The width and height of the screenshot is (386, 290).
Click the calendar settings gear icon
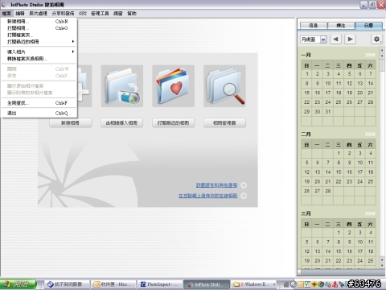click(376, 39)
